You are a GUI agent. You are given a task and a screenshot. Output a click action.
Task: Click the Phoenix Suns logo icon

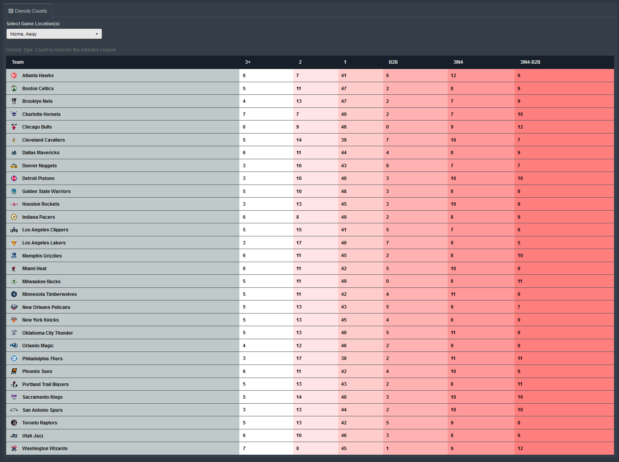[14, 371]
